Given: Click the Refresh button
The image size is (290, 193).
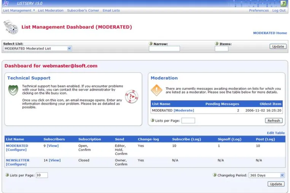Looking at the screenshot, I should pos(274,120).
